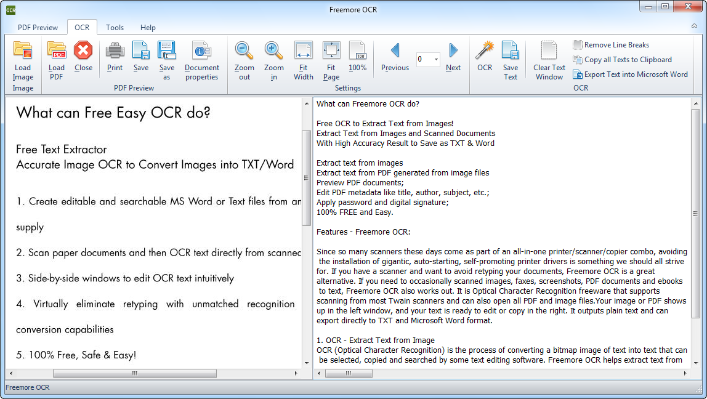Click the Load Image icon
The image size is (707, 399).
(23, 50)
